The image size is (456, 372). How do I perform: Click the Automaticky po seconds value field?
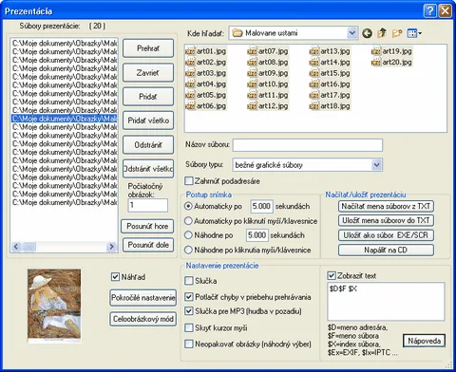coord(261,206)
